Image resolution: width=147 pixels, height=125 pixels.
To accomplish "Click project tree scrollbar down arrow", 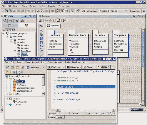I will coord(43,94).
